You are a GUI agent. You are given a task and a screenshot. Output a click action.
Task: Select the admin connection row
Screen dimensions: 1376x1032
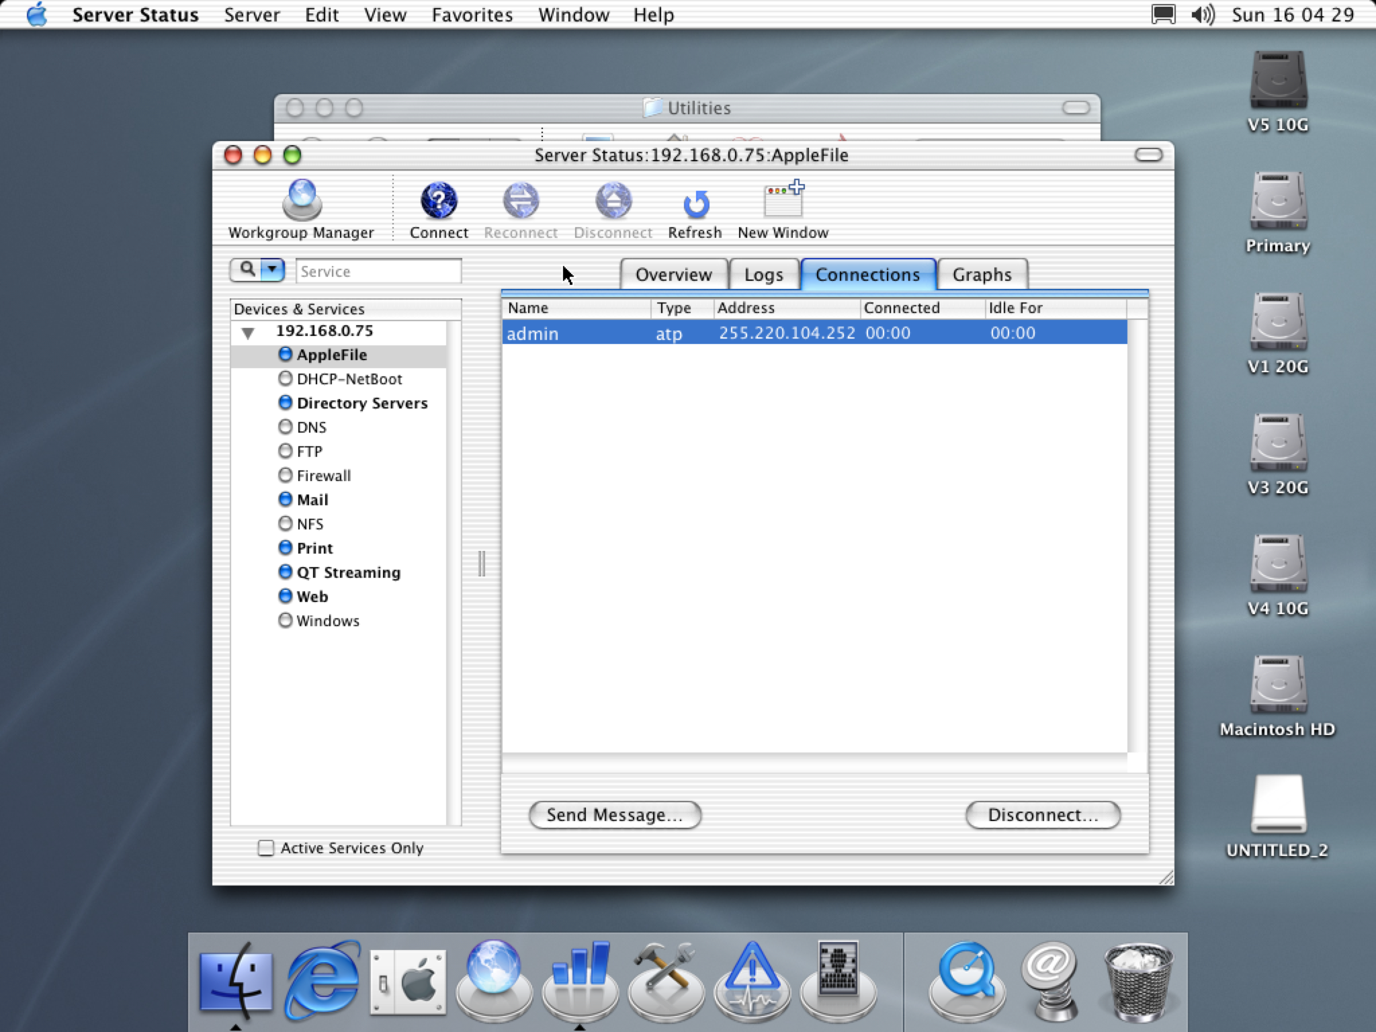pos(814,333)
